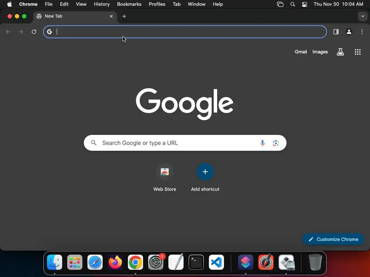Open Terminal from the Dock
This screenshot has width=370, height=277.
[x=196, y=262]
